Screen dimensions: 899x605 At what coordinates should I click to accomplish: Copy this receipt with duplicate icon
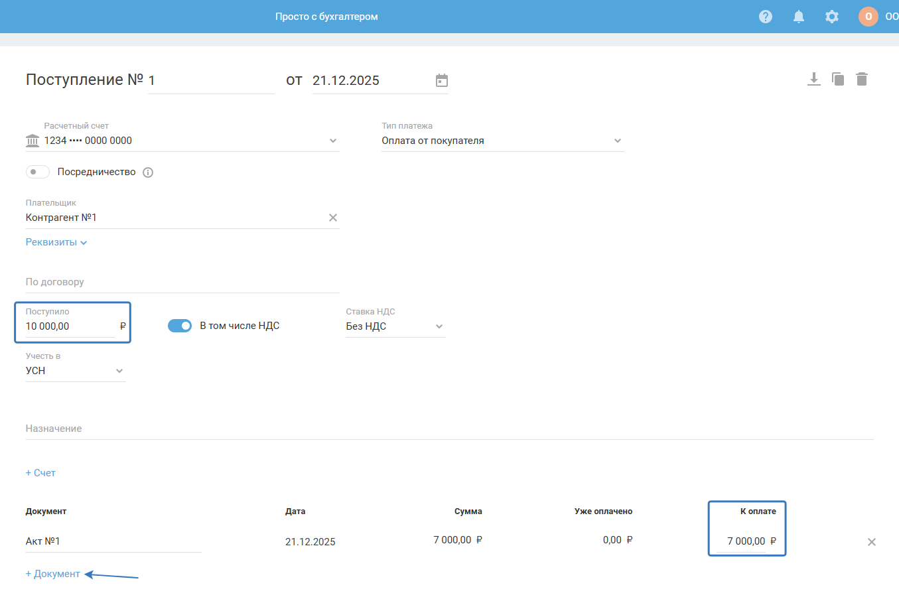click(838, 79)
